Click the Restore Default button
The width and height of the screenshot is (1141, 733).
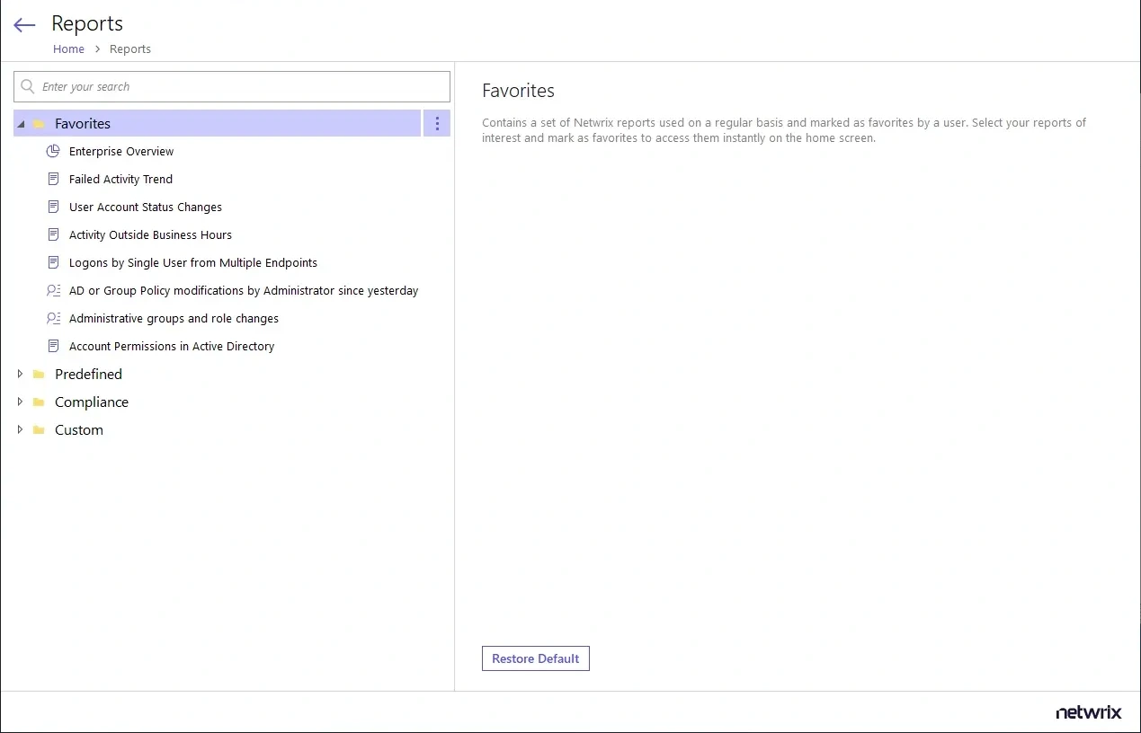pos(535,658)
